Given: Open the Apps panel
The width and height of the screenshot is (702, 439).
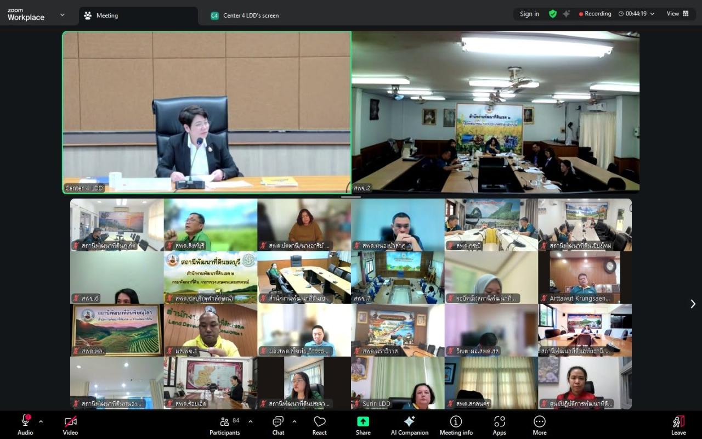Looking at the screenshot, I should tap(499, 425).
